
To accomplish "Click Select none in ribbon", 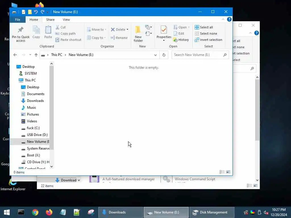I will pyautogui.click(x=206, y=33).
